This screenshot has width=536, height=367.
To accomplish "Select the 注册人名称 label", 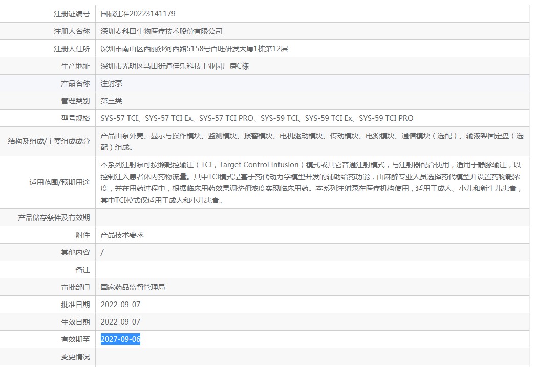I will [72, 31].
